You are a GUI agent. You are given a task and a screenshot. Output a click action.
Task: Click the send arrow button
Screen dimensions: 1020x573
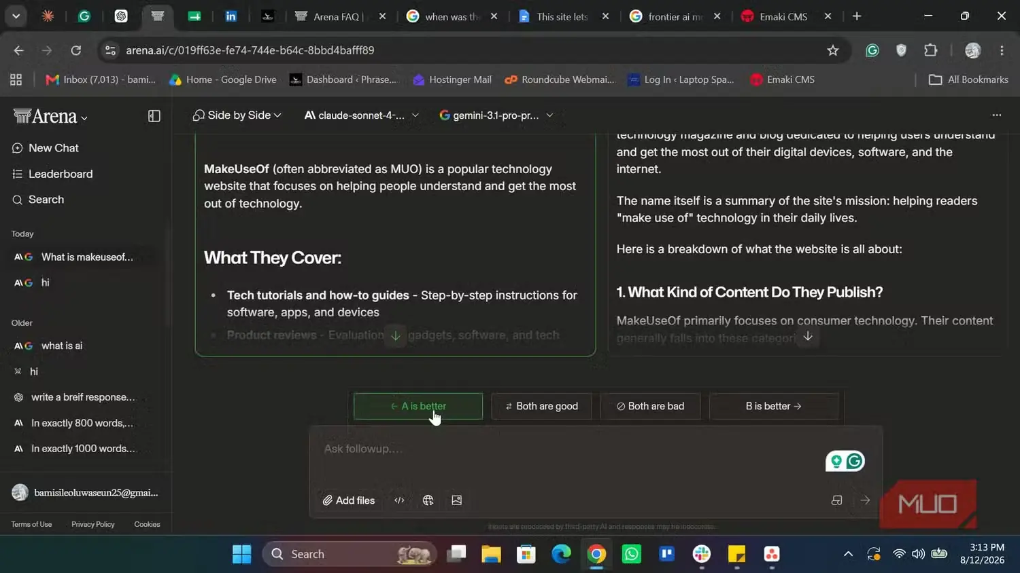(865, 500)
